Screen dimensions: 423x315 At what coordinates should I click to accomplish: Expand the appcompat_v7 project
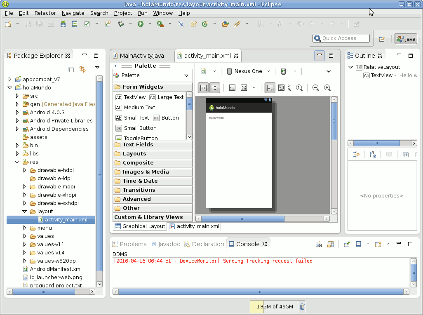(10, 79)
